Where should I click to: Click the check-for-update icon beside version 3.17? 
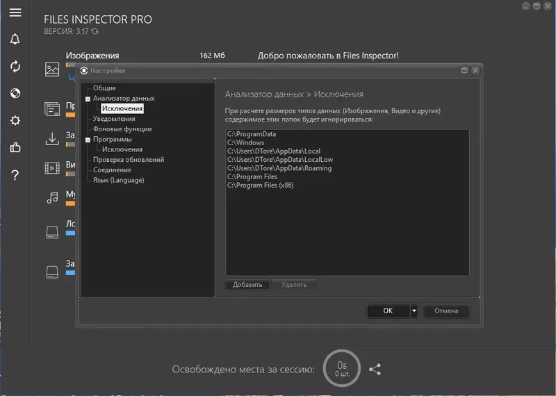(95, 31)
